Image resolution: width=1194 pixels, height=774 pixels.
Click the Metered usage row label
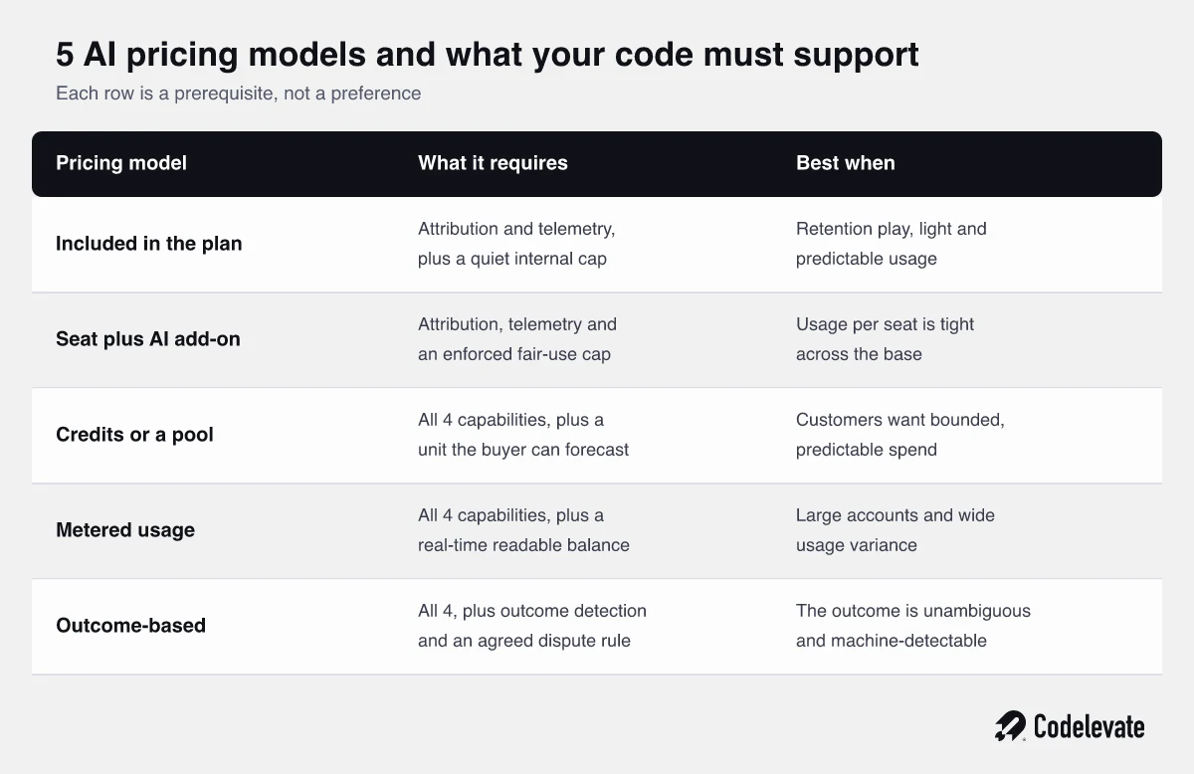pos(125,530)
